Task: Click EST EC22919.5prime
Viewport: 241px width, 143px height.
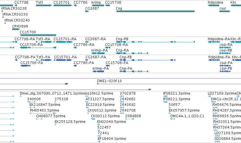Action: click(87, 108)
